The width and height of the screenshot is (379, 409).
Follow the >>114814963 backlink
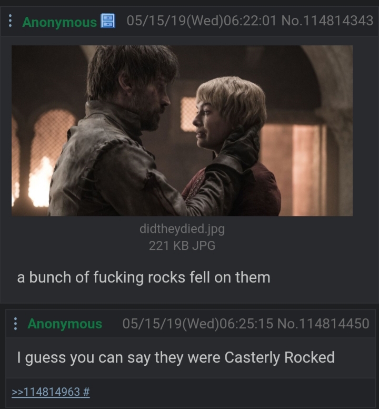click(x=46, y=392)
